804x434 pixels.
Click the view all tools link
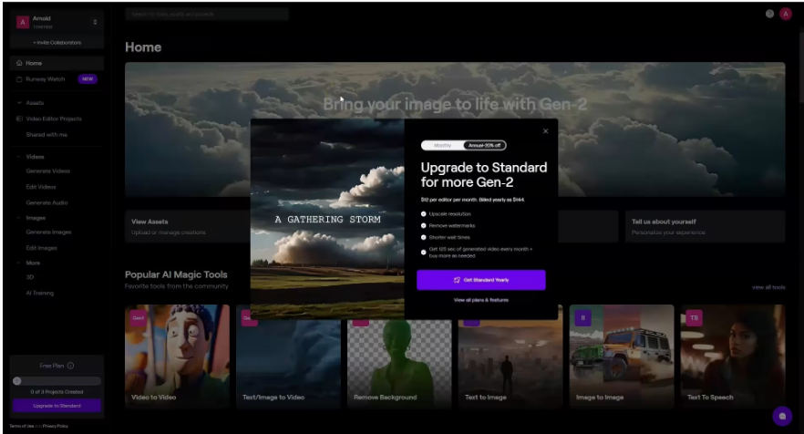[x=768, y=288]
